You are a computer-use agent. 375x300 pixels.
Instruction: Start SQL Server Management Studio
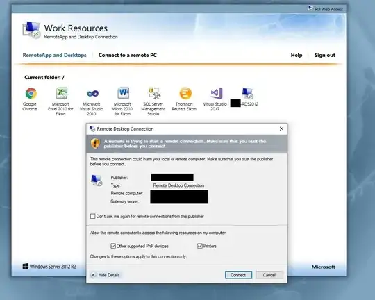(154, 93)
